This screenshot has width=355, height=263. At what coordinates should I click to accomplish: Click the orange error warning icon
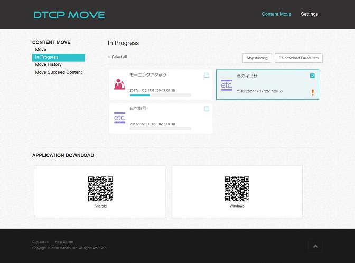pyautogui.click(x=312, y=92)
